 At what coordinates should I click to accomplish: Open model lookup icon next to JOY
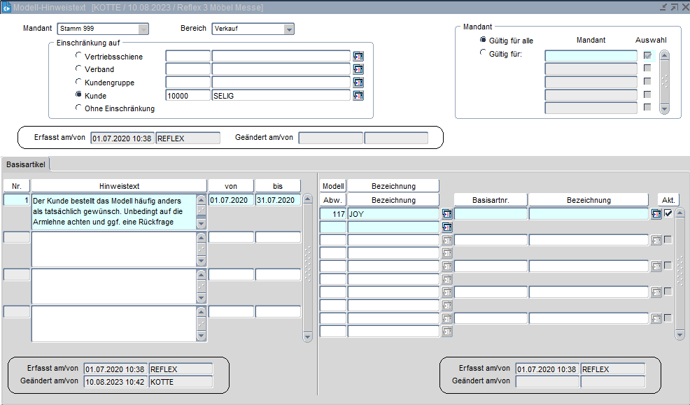447,214
